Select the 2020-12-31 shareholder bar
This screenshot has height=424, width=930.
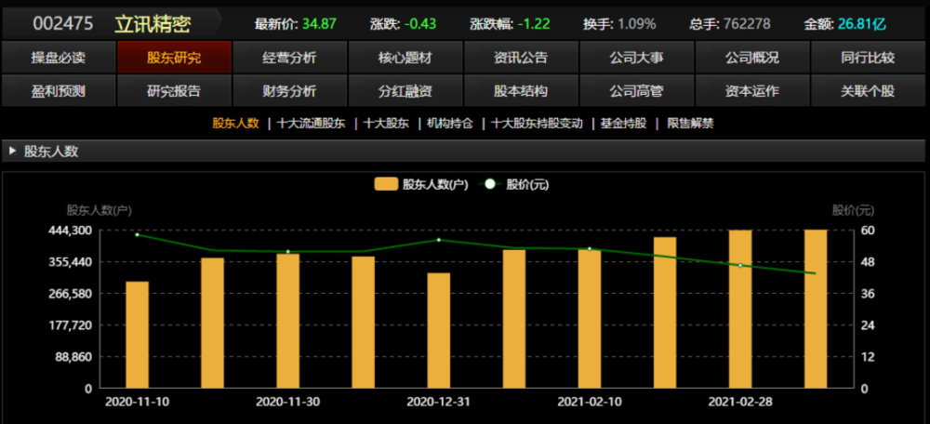pyautogui.click(x=438, y=330)
